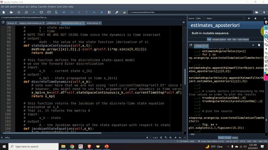268x150 pixels.
Task: Maximize the current pane
Action: tap(109, 12)
